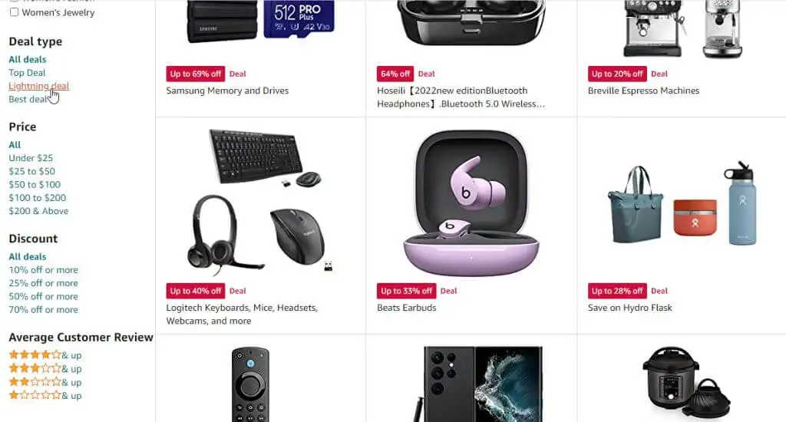Filter by 50% off or more
This screenshot has height=422, width=786.
point(43,296)
